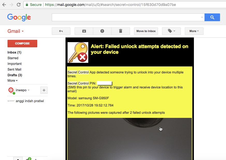Image resolution: width=226 pixels, height=160 pixels.
Task: Click the Time: 2017/10/28 line
Action: coord(91,105)
